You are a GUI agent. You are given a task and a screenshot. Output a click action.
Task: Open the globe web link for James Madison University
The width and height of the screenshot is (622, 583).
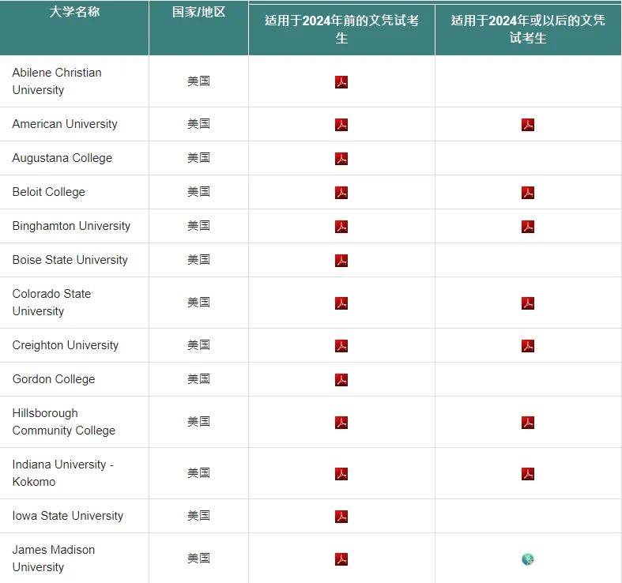528,559
